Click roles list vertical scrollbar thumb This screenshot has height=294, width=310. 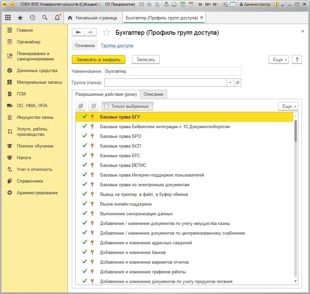pyautogui.click(x=296, y=131)
